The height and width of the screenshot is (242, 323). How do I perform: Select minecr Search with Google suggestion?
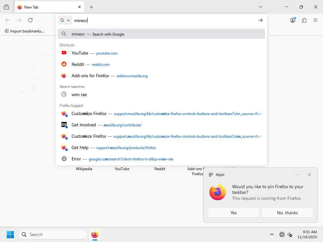pyautogui.click(x=161, y=34)
